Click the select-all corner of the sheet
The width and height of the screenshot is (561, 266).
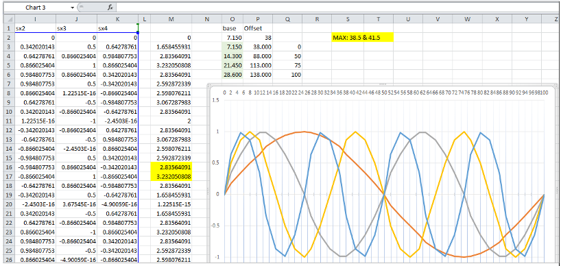(9, 19)
